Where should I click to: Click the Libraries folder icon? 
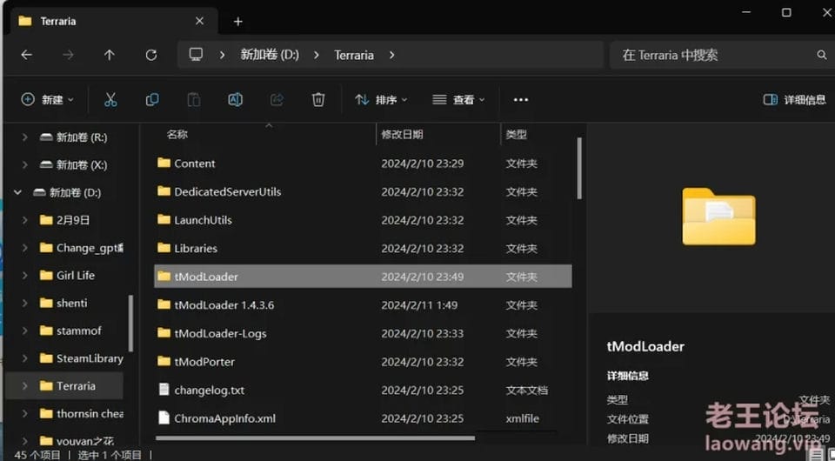tap(164, 248)
